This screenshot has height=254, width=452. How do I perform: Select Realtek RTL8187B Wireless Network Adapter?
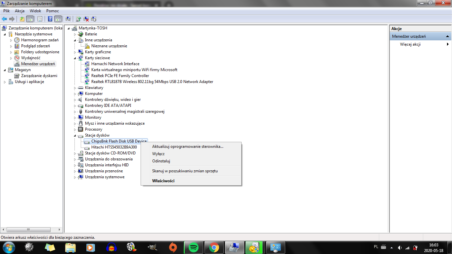tap(152, 82)
